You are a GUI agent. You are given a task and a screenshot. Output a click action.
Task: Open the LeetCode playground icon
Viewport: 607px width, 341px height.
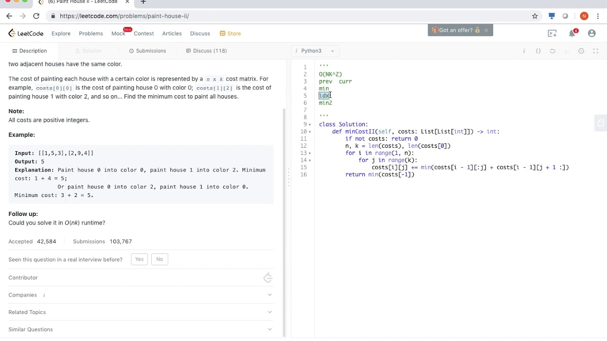(552, 33)
